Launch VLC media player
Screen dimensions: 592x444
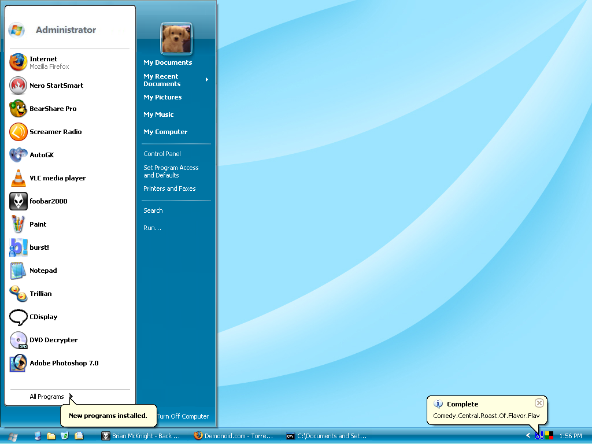click(x=70, y=178)
